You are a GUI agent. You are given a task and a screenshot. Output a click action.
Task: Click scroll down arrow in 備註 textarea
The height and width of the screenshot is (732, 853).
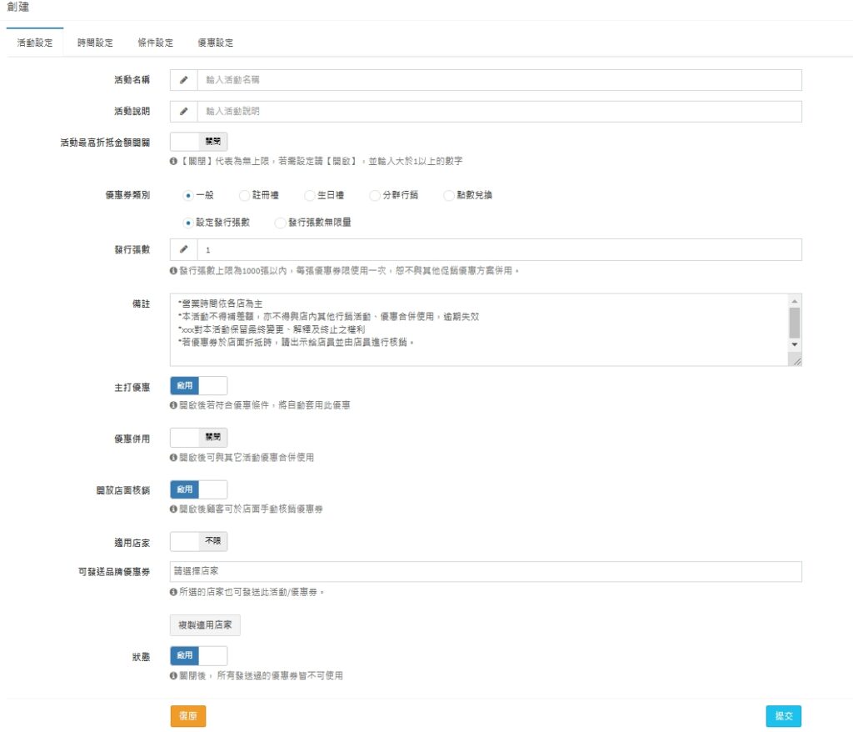tap(794, 343)
